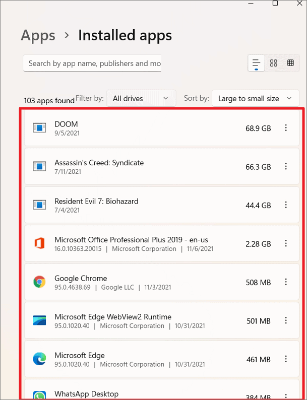Click the 68.9 GB size value
Image resolution: width=307 pixels, height=400 pixels.
click(x=258, y=128)
